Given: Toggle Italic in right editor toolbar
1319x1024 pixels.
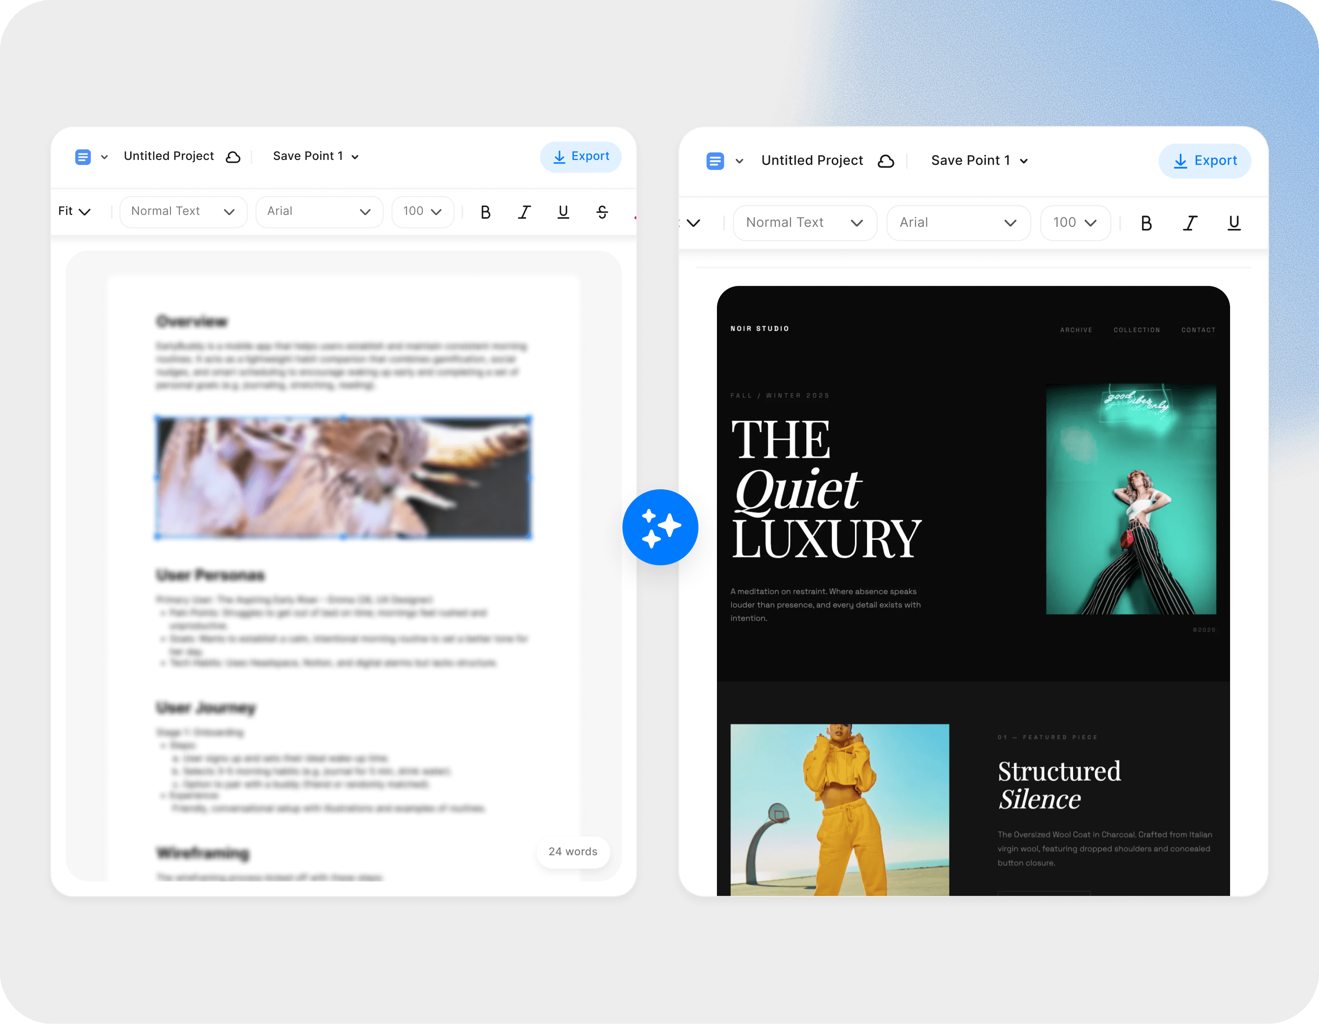Looking at the screenshot, I should point(1190,223).
